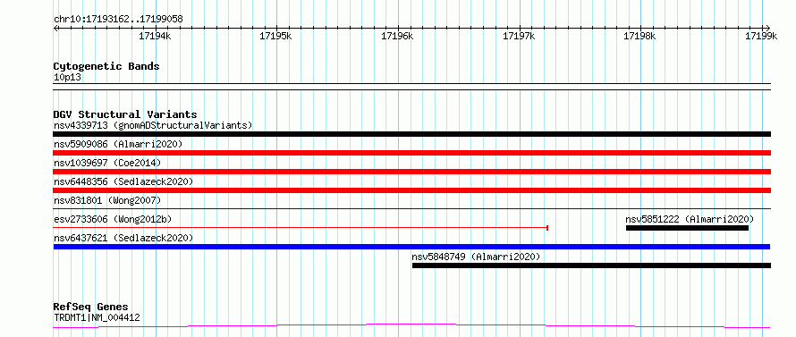The image size is (796, 337).
Task: Open the nsv5848749 (Almarri2020) label
Action: (x=476, y=257)
